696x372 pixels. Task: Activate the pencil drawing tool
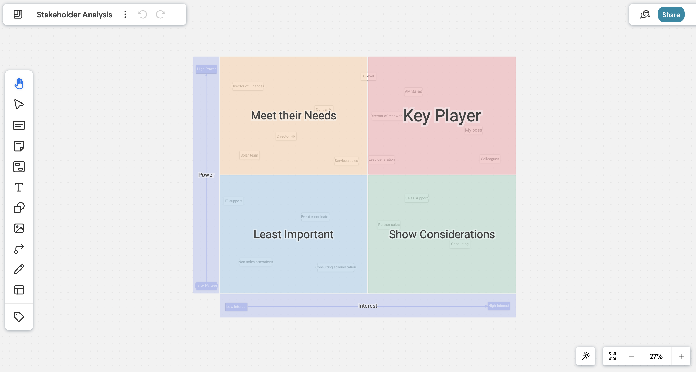click(19, 269)
